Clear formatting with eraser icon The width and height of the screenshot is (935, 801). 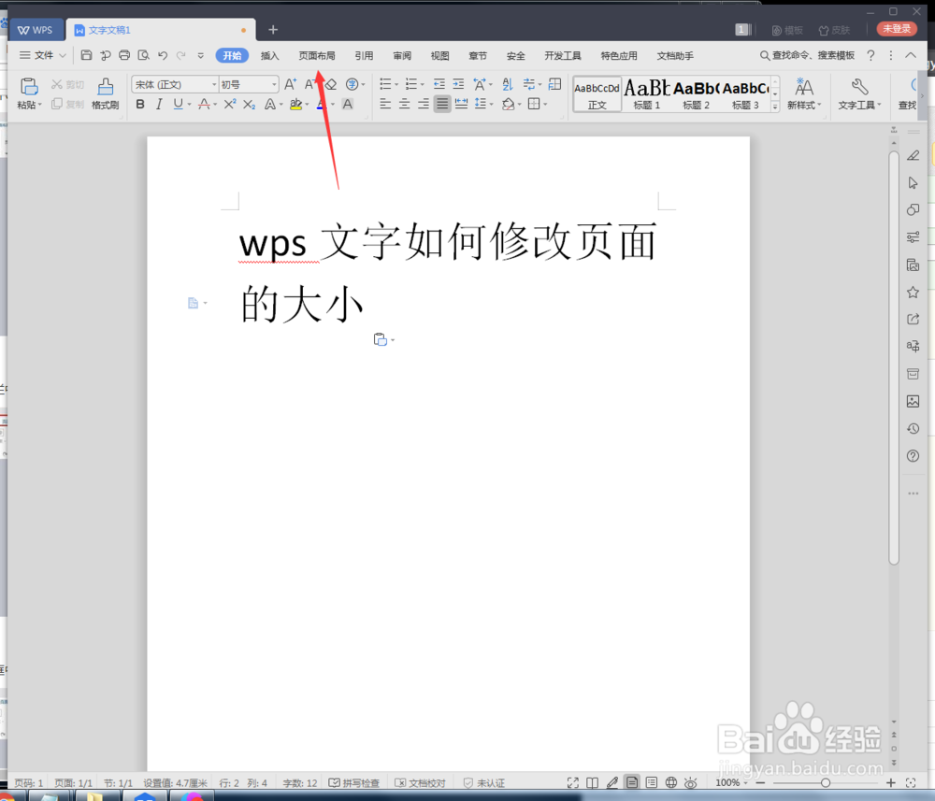click(x=330, y=84)
